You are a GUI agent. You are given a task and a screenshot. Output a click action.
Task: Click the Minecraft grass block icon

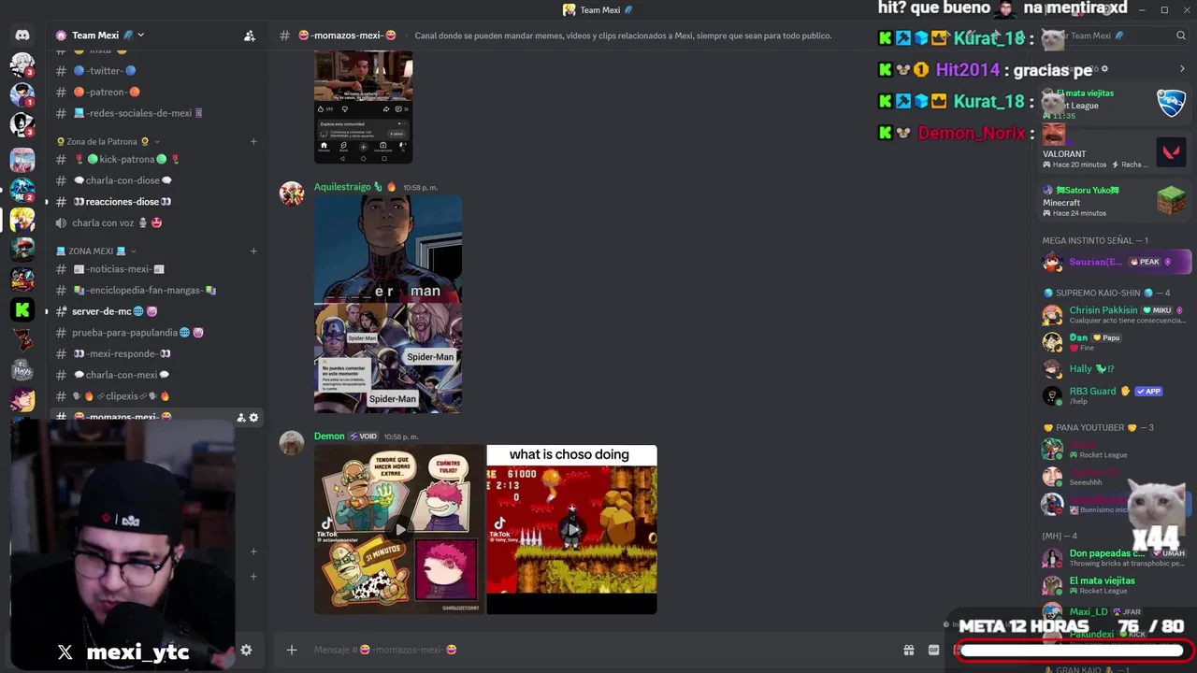1171,200
